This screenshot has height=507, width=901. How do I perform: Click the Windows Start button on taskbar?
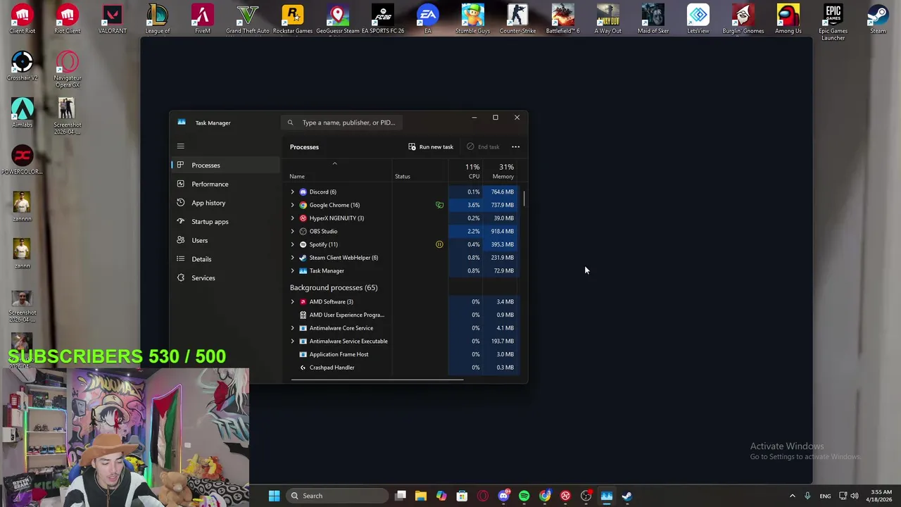pos(274,496)
